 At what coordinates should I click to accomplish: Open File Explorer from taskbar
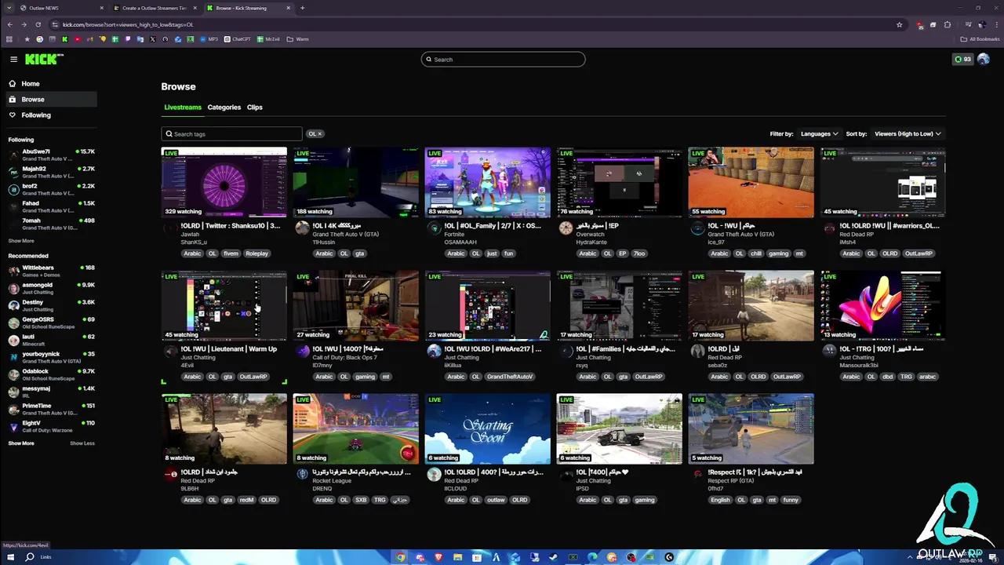[458, 557]
